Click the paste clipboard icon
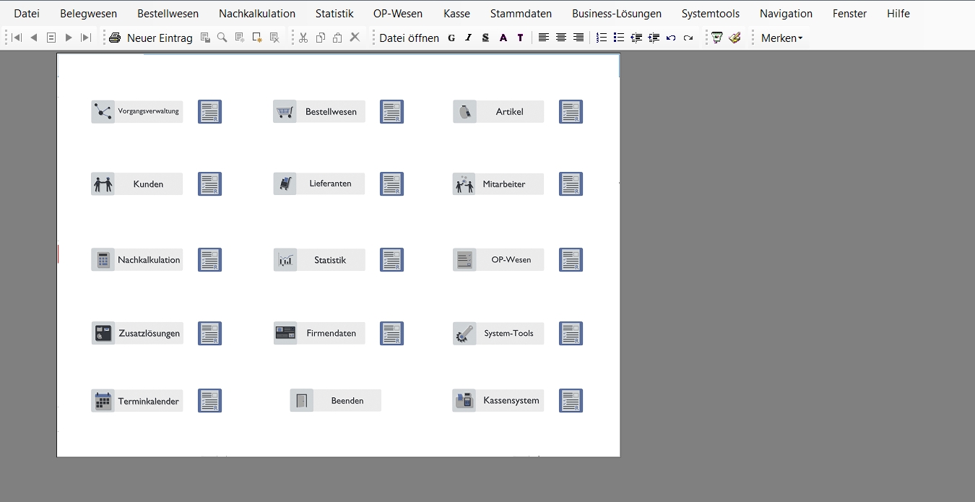975x502 pixels. (x=337, y=38)
